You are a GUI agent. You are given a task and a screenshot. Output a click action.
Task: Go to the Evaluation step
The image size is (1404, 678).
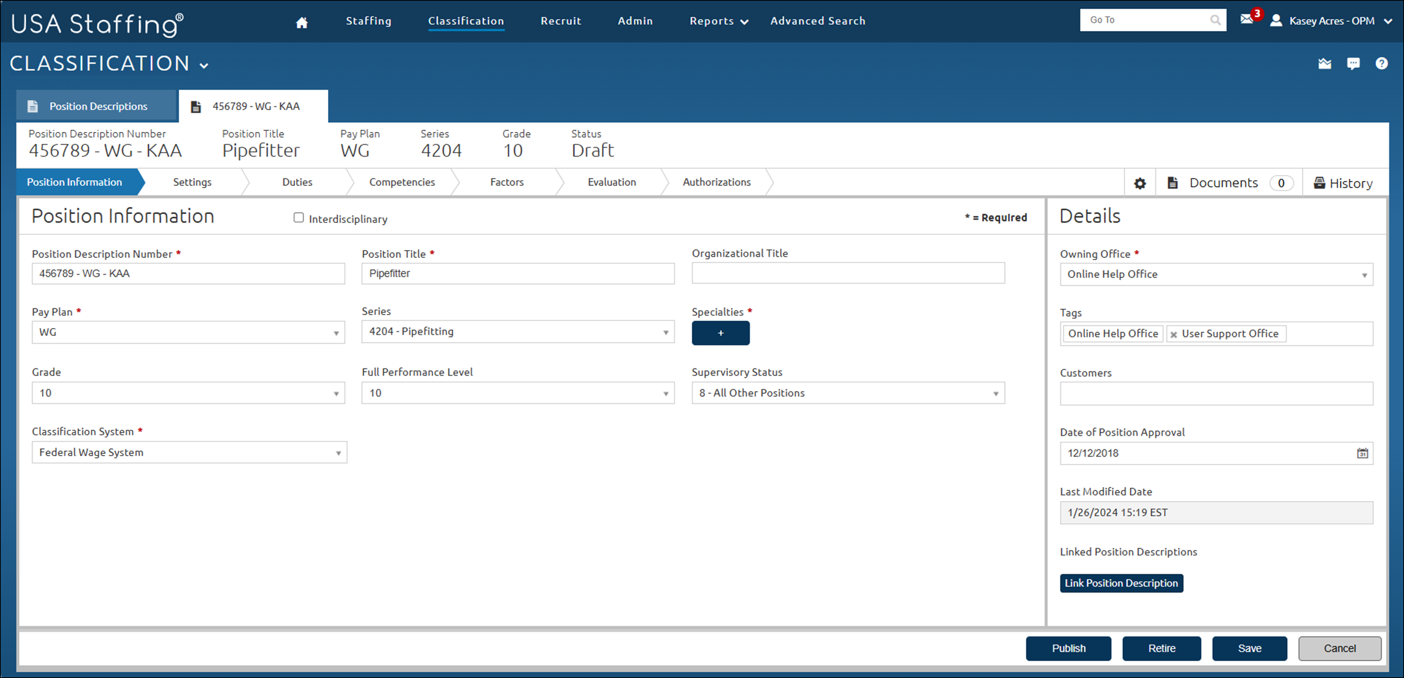(x=612, y=182)
